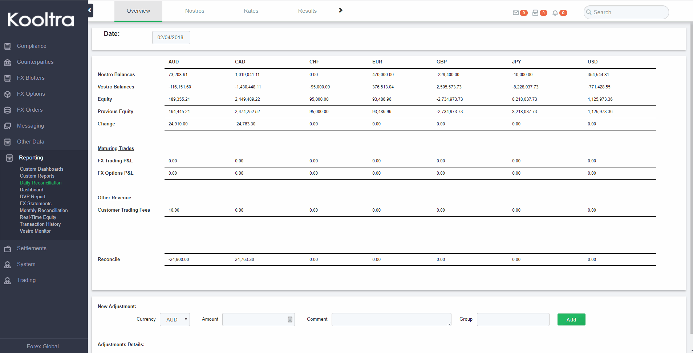Open the Trading menu item

[x=26, y=280]
